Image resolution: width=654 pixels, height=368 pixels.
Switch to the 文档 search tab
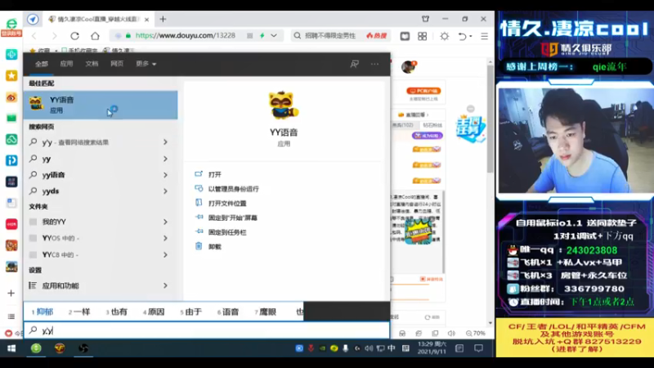92,64
